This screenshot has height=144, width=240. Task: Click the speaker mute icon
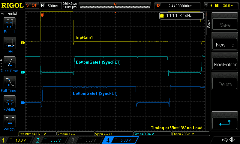[232, 140]
